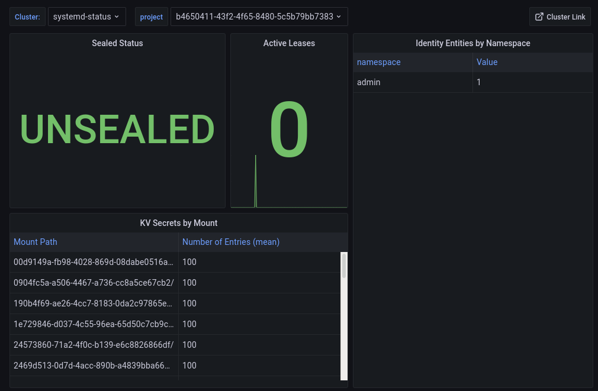Image resolution: width=598 pixels, height=391 pixels.
Task: Sort table by Mount Path column
Action: click(36, 242)
